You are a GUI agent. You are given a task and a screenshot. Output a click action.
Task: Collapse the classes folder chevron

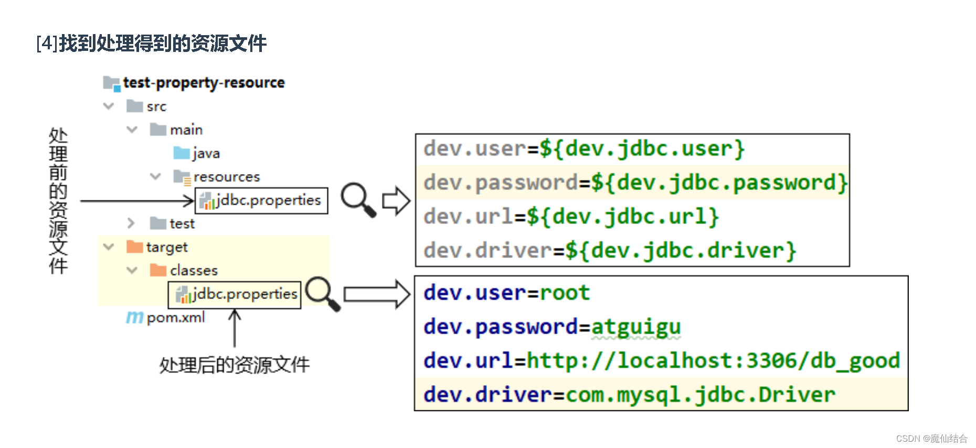132,270
